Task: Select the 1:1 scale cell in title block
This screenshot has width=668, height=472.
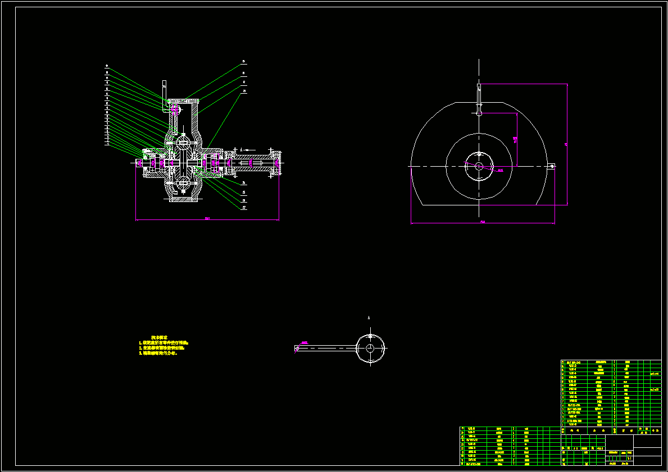Action: point(629,458)
